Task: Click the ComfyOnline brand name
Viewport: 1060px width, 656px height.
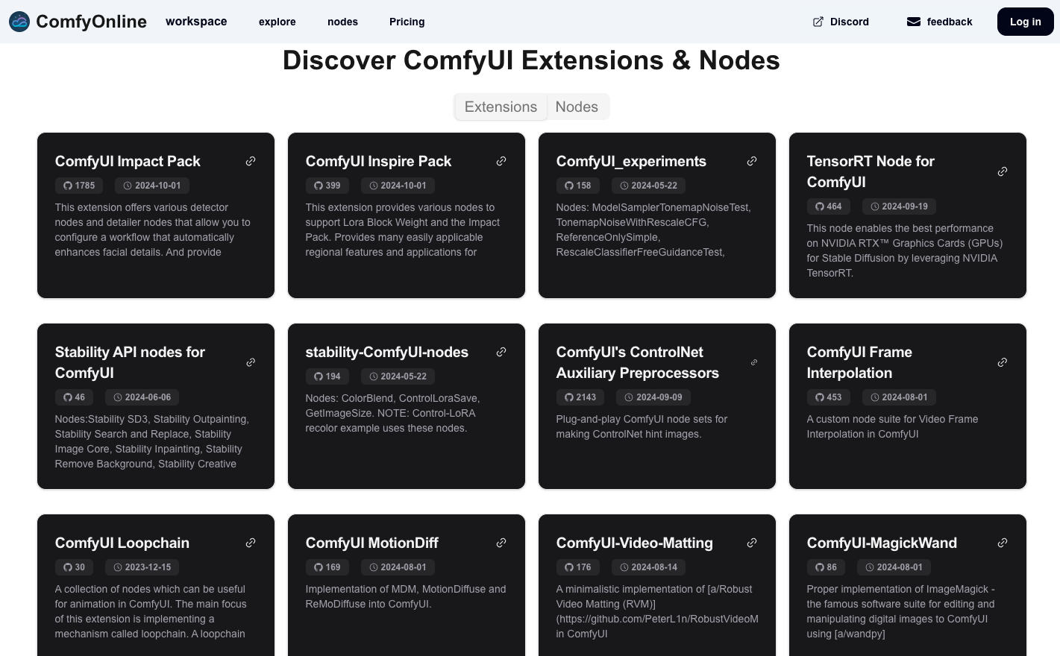Action: 91,22
